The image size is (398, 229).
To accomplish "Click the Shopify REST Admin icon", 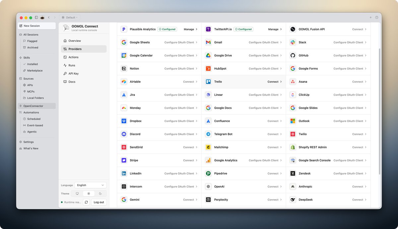I will [x=293, y=147].
